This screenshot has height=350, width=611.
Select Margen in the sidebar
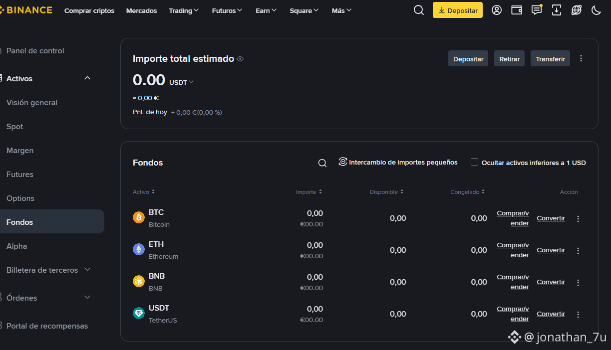20,151
